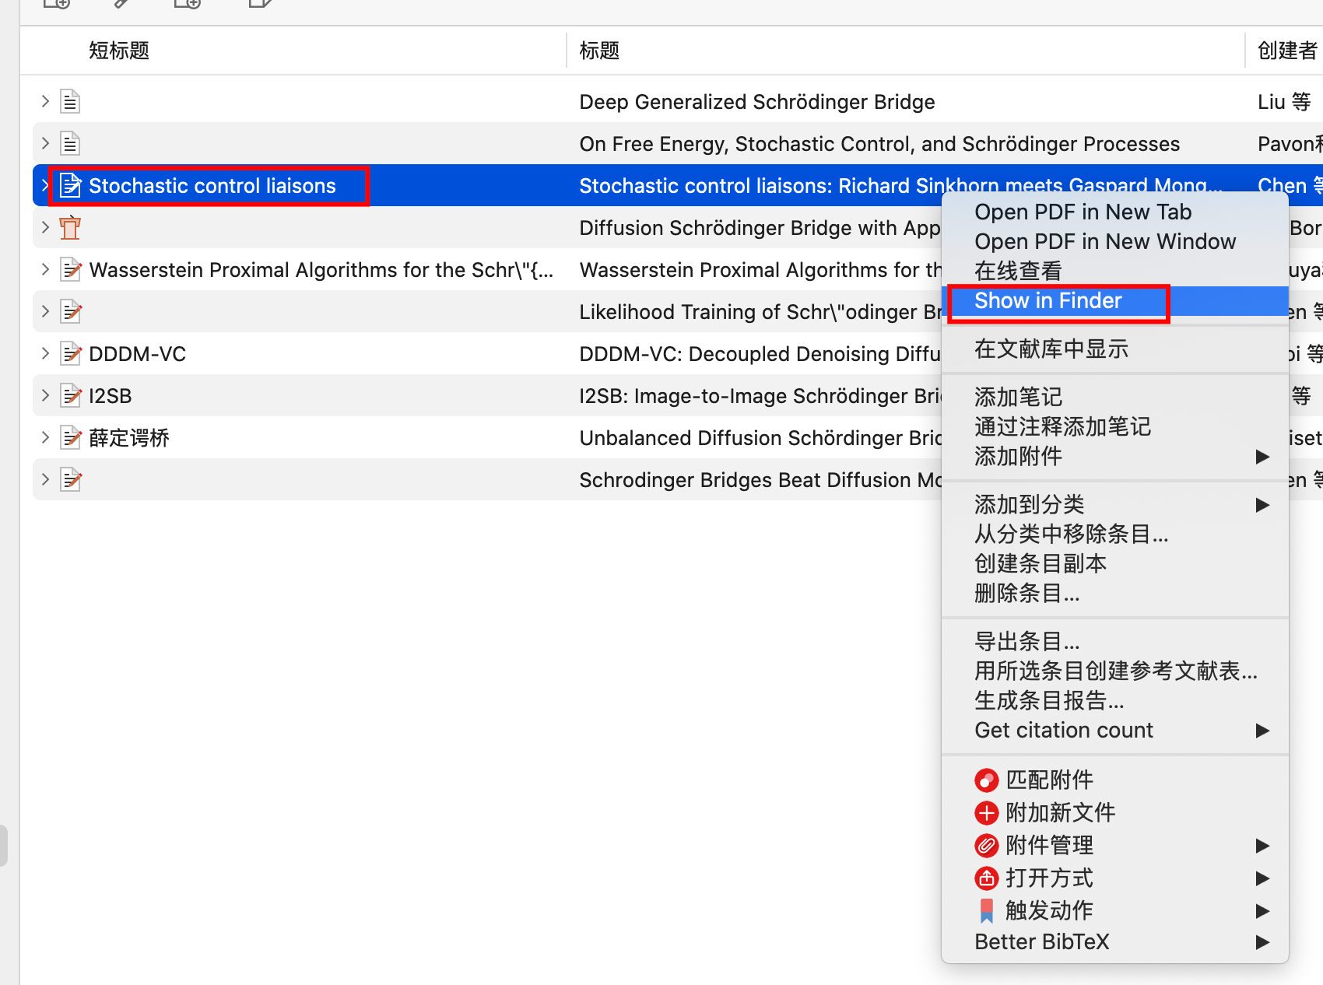Viewport: 1323px width, 985px height.
Task: Choose Show in Finder from context menu
Action: click(x=1048, y=301)
